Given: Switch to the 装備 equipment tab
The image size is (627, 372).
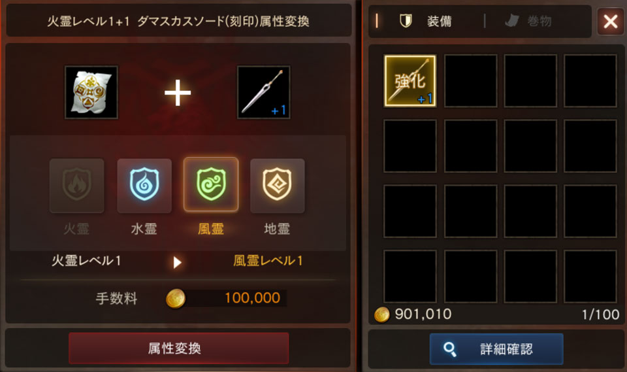Looking at the screenshot, I should pyautogui.click(x=426, y=21).
